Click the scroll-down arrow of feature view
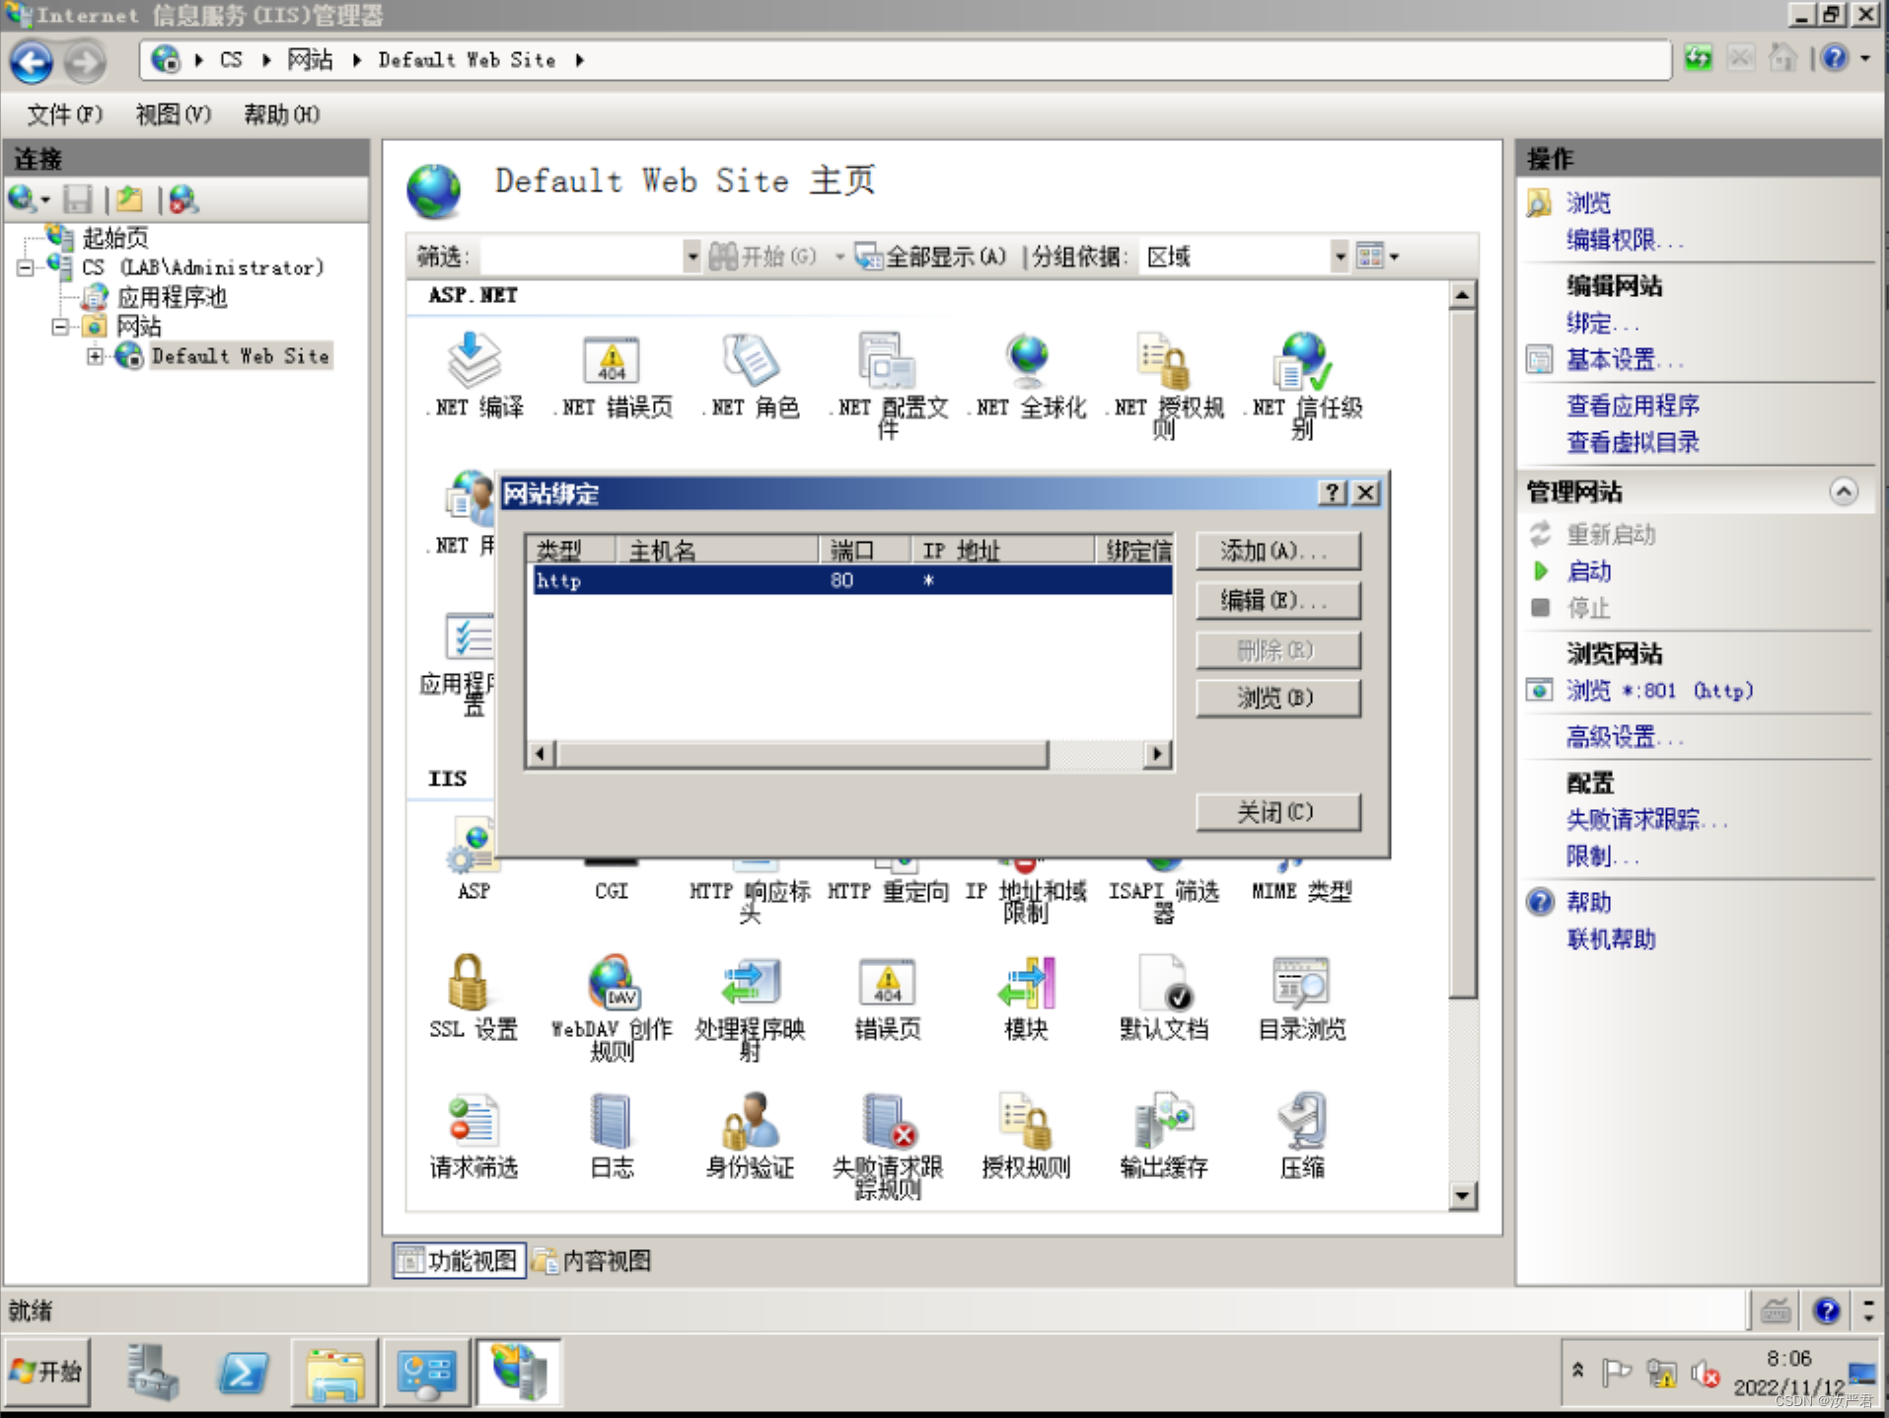1889x1418 pixels. pos(1463,1196)
